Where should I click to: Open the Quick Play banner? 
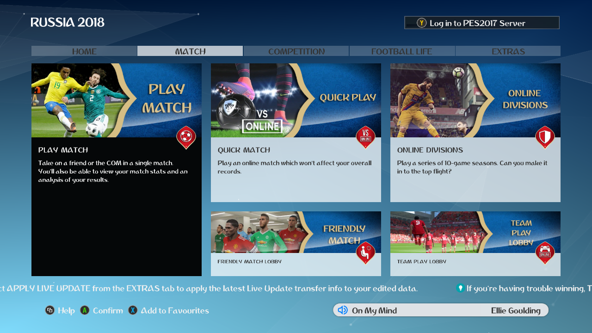click(x=296, y=100)
